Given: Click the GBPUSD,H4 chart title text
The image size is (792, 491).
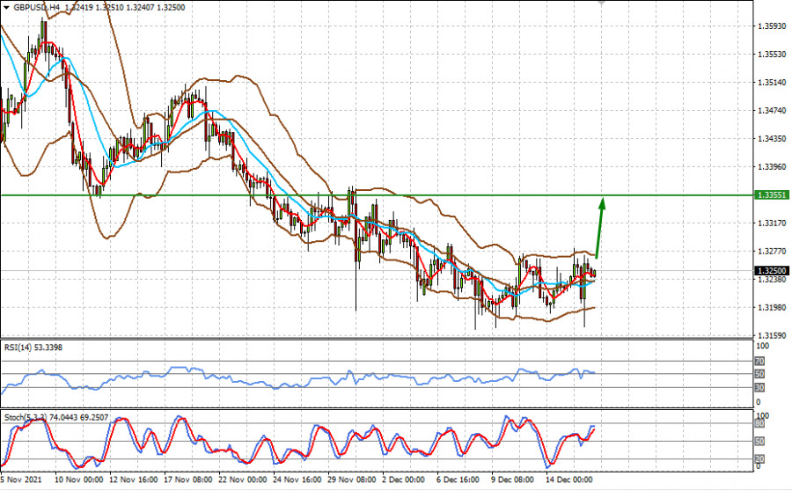Looking at the screenshot, I should 38,6.
